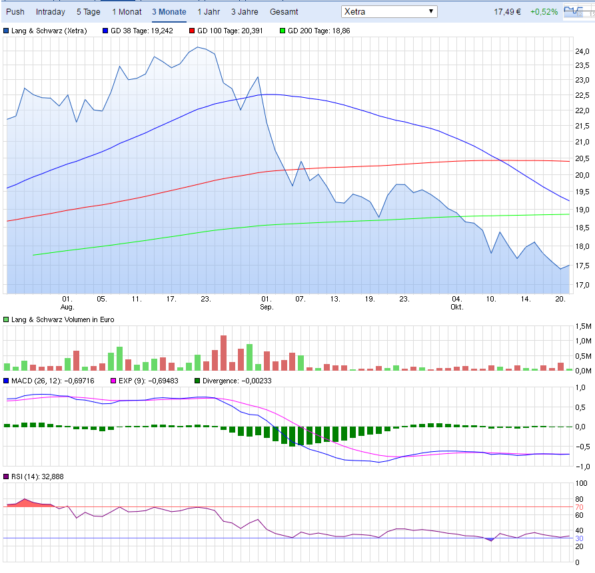This screenshot has height=573, width=595.
Task: Click the 'GD 200 Tage: 18,86' legend label
Action: click(x=318, y=31)
